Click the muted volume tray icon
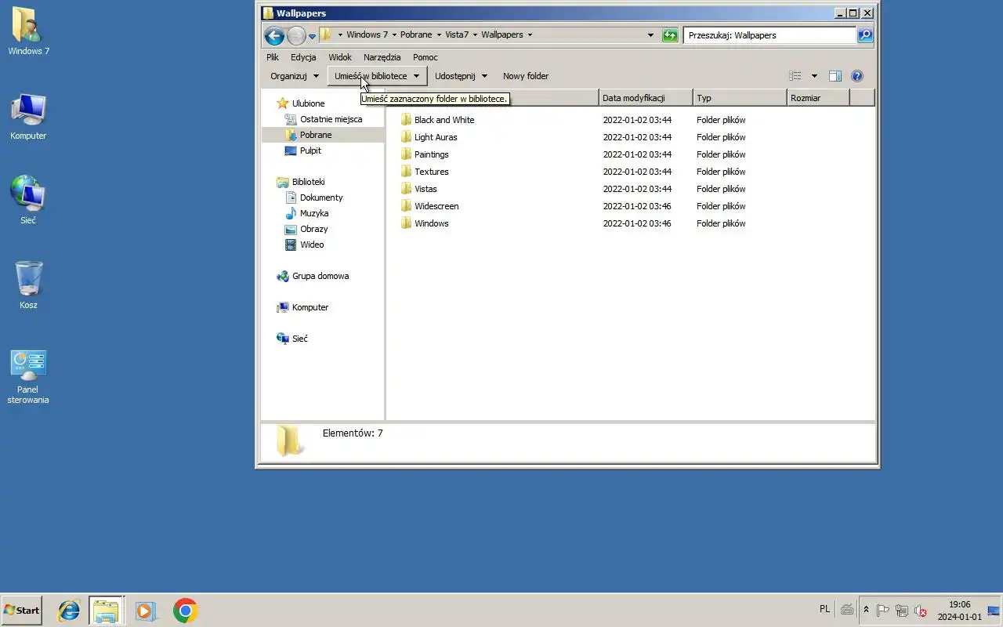Image resolution: width=1003 pixels, height=627 pixels. (921, 611)
